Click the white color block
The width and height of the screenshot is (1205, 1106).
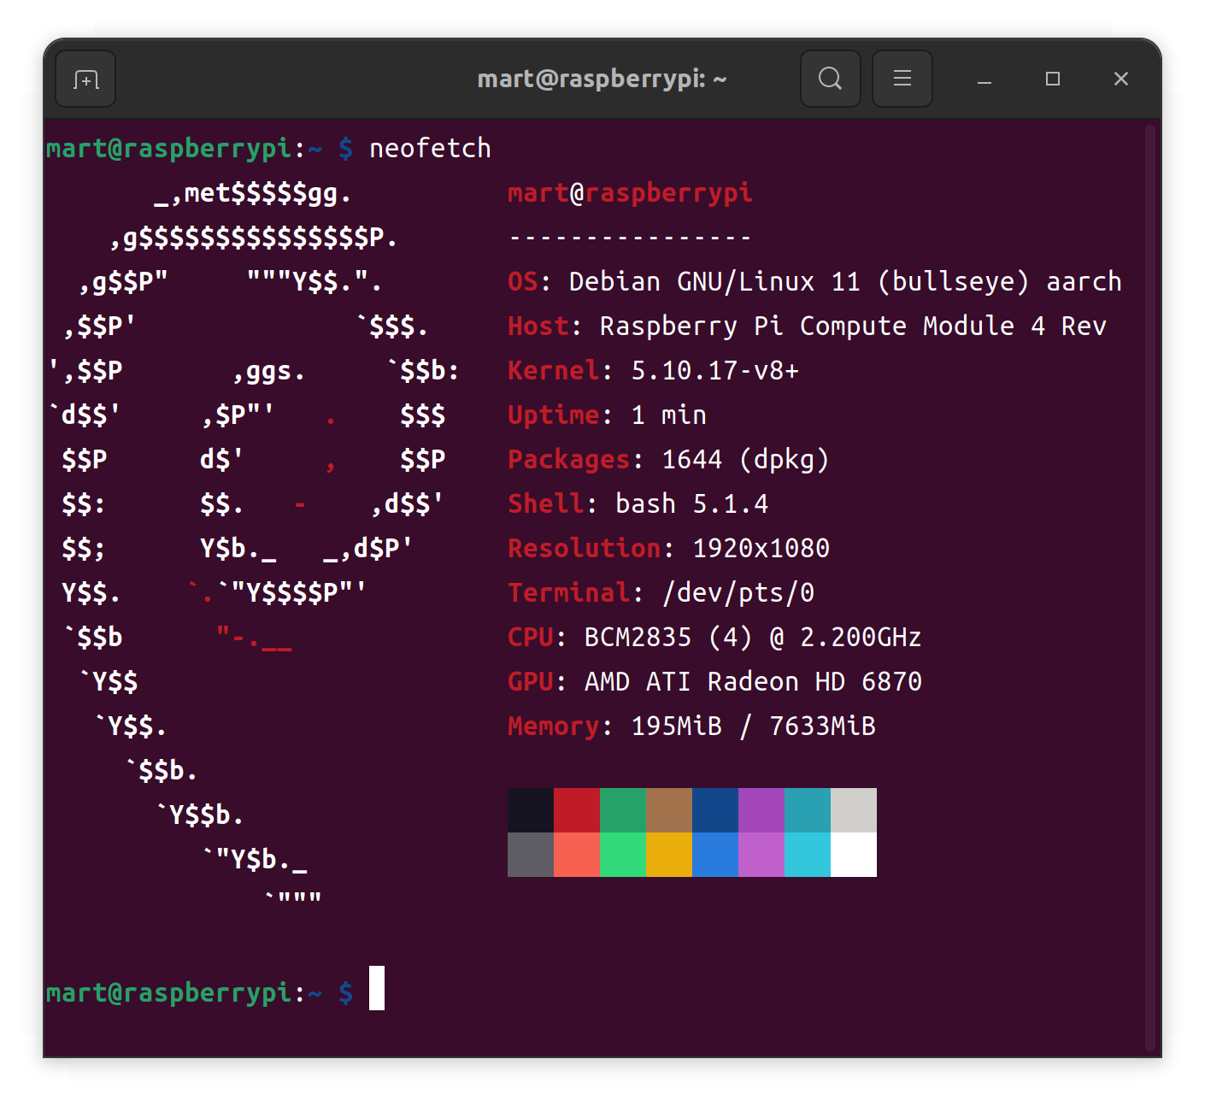pos(854,855)
